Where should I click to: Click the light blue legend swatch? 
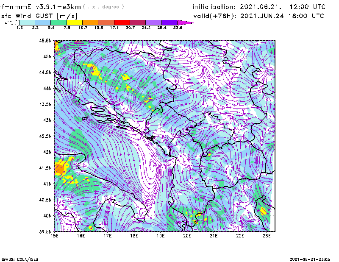tap(43, 22)
